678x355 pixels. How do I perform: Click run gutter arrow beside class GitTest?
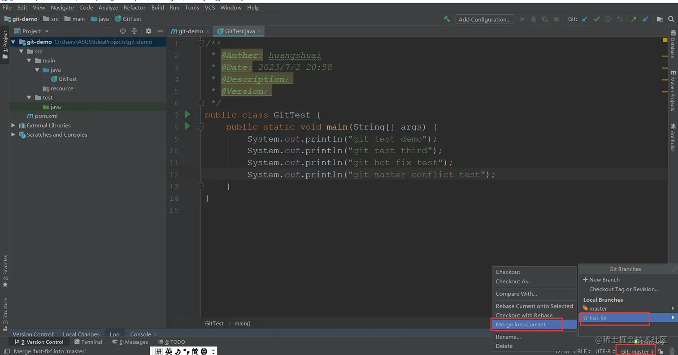pos(187,114)
